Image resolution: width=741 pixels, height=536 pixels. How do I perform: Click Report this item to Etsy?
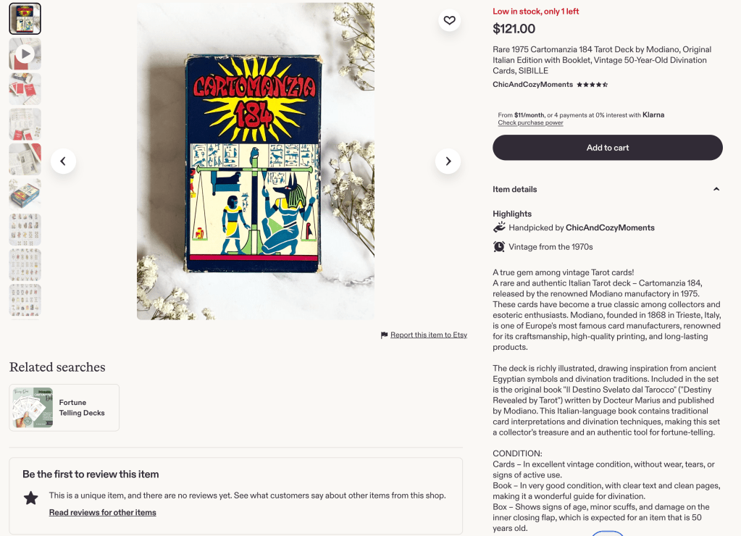pyautogui.click(x=428, y=335)
